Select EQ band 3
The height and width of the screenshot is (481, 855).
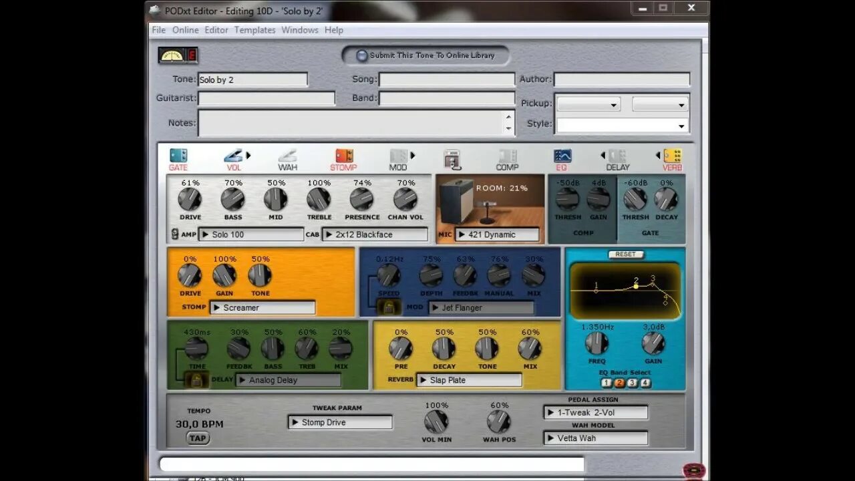pyautogui.click(x=632, y=383)
